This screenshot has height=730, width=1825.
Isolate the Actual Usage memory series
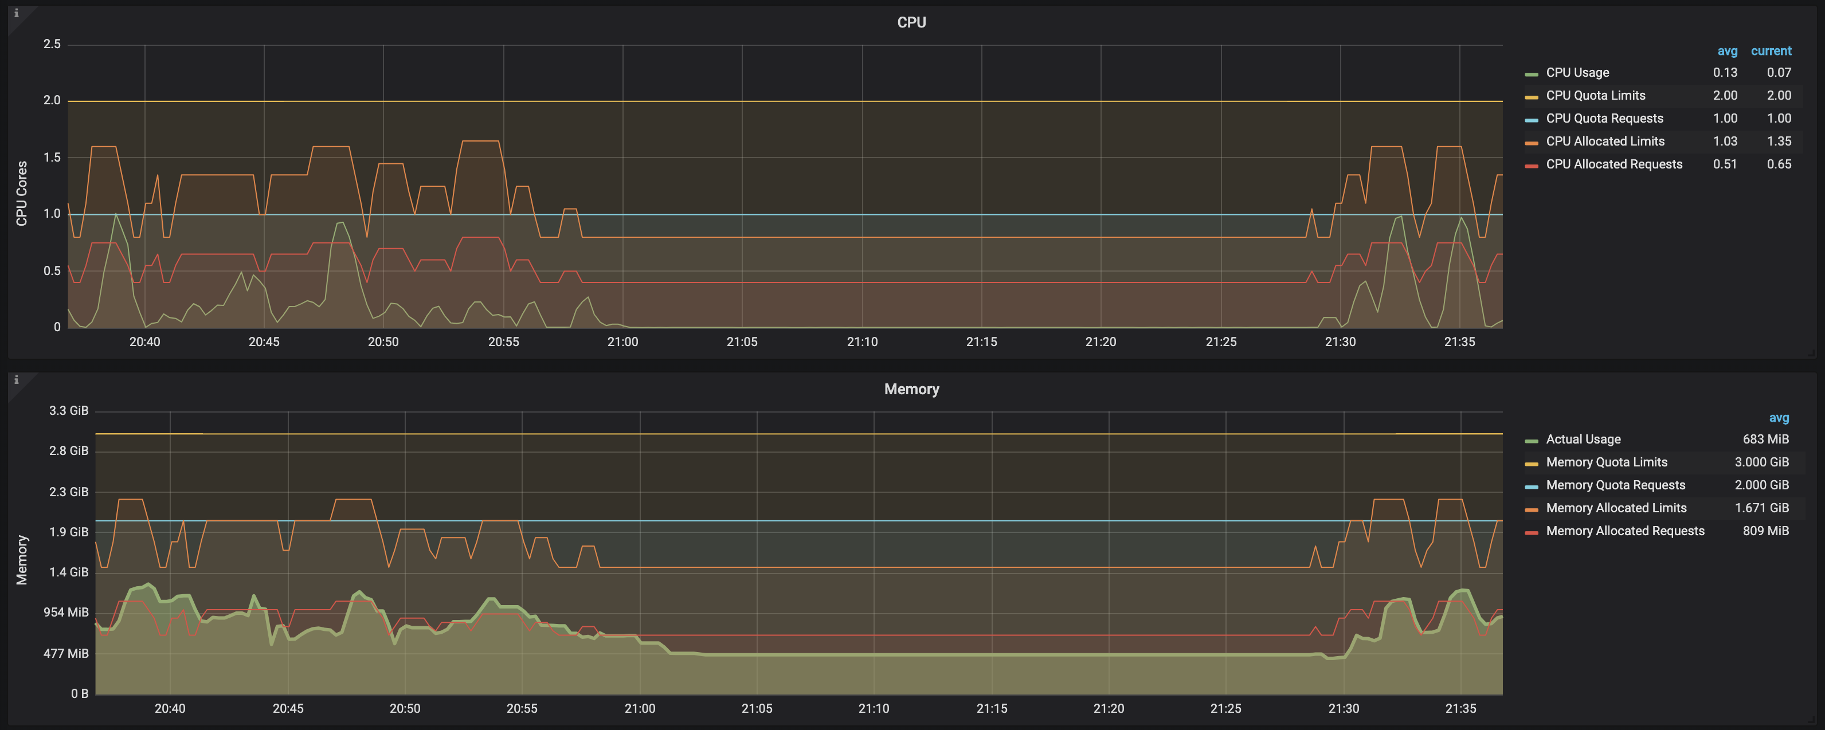(1583, 439)
